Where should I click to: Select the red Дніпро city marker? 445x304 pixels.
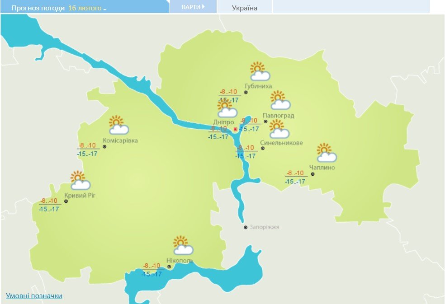coord(235,129)
